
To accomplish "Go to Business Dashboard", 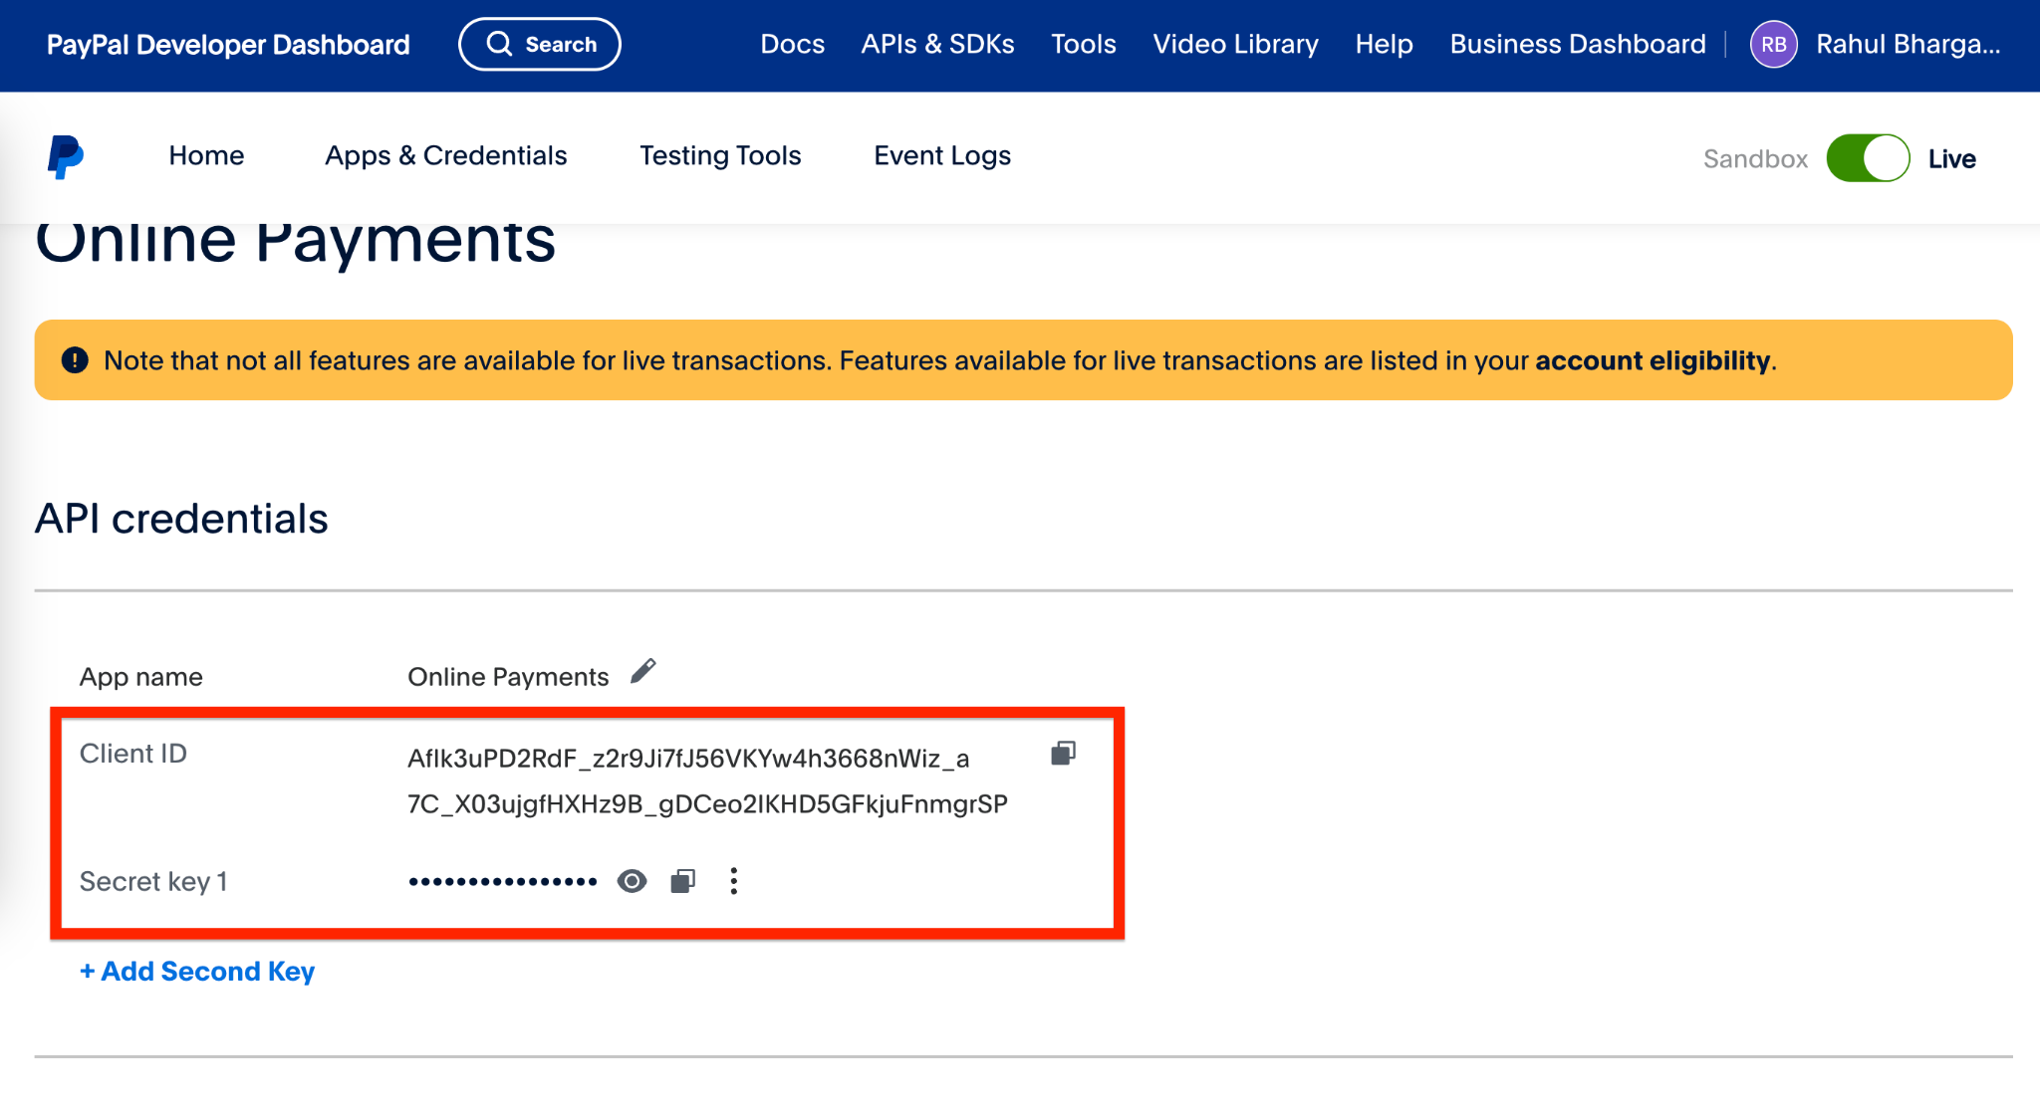I will [1578, 45].
